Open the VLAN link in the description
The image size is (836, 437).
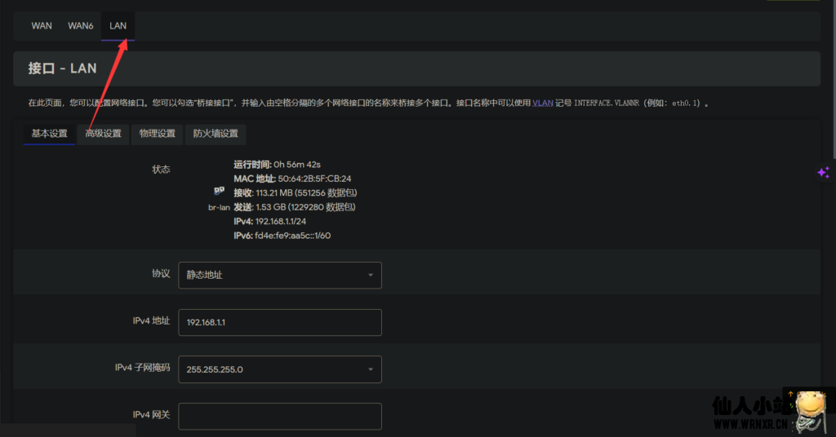coord(543,104)
